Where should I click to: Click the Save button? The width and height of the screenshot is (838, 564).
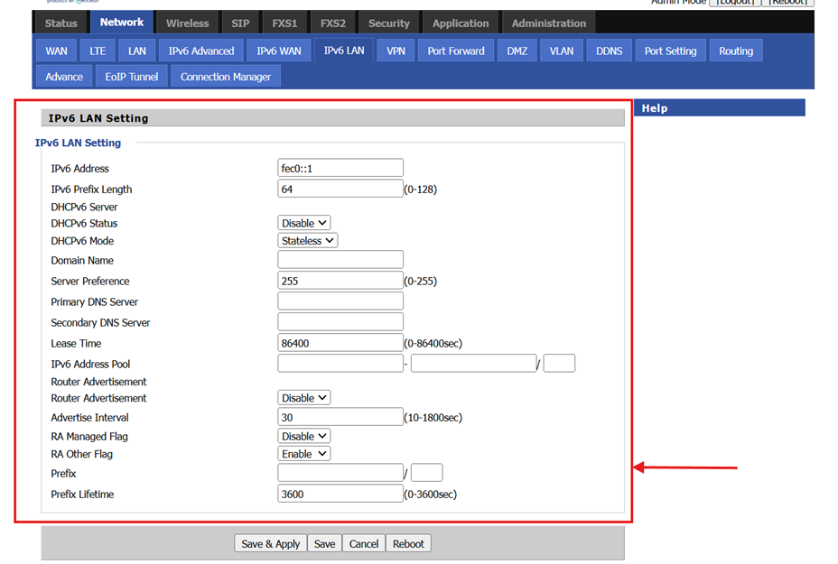point(324,543)
